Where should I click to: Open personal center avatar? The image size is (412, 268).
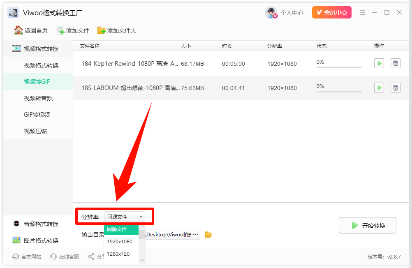click(x=271, y=12)
